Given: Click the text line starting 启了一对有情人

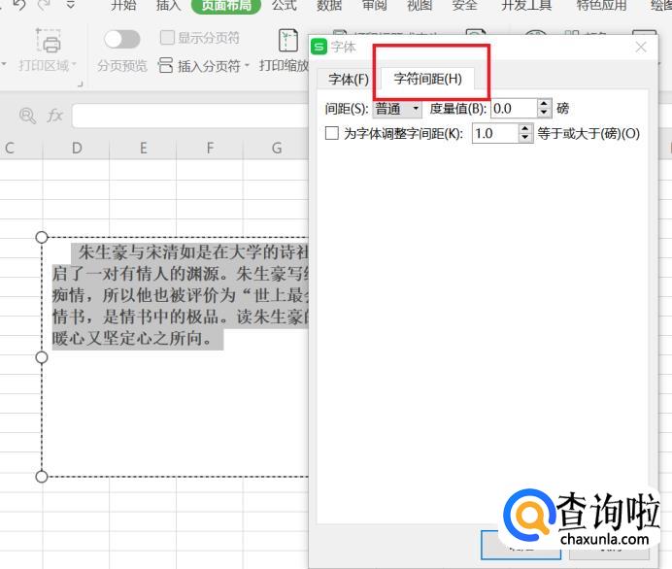Looking at the screenshot, I should point(181,274).
